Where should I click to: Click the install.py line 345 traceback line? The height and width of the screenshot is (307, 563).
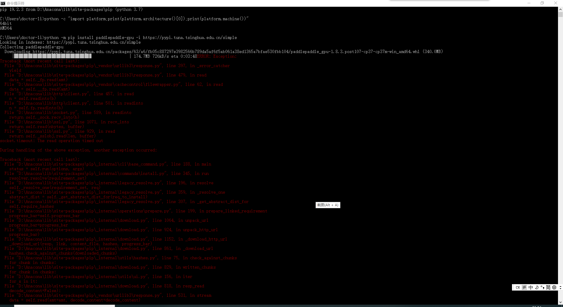[107, 173]
